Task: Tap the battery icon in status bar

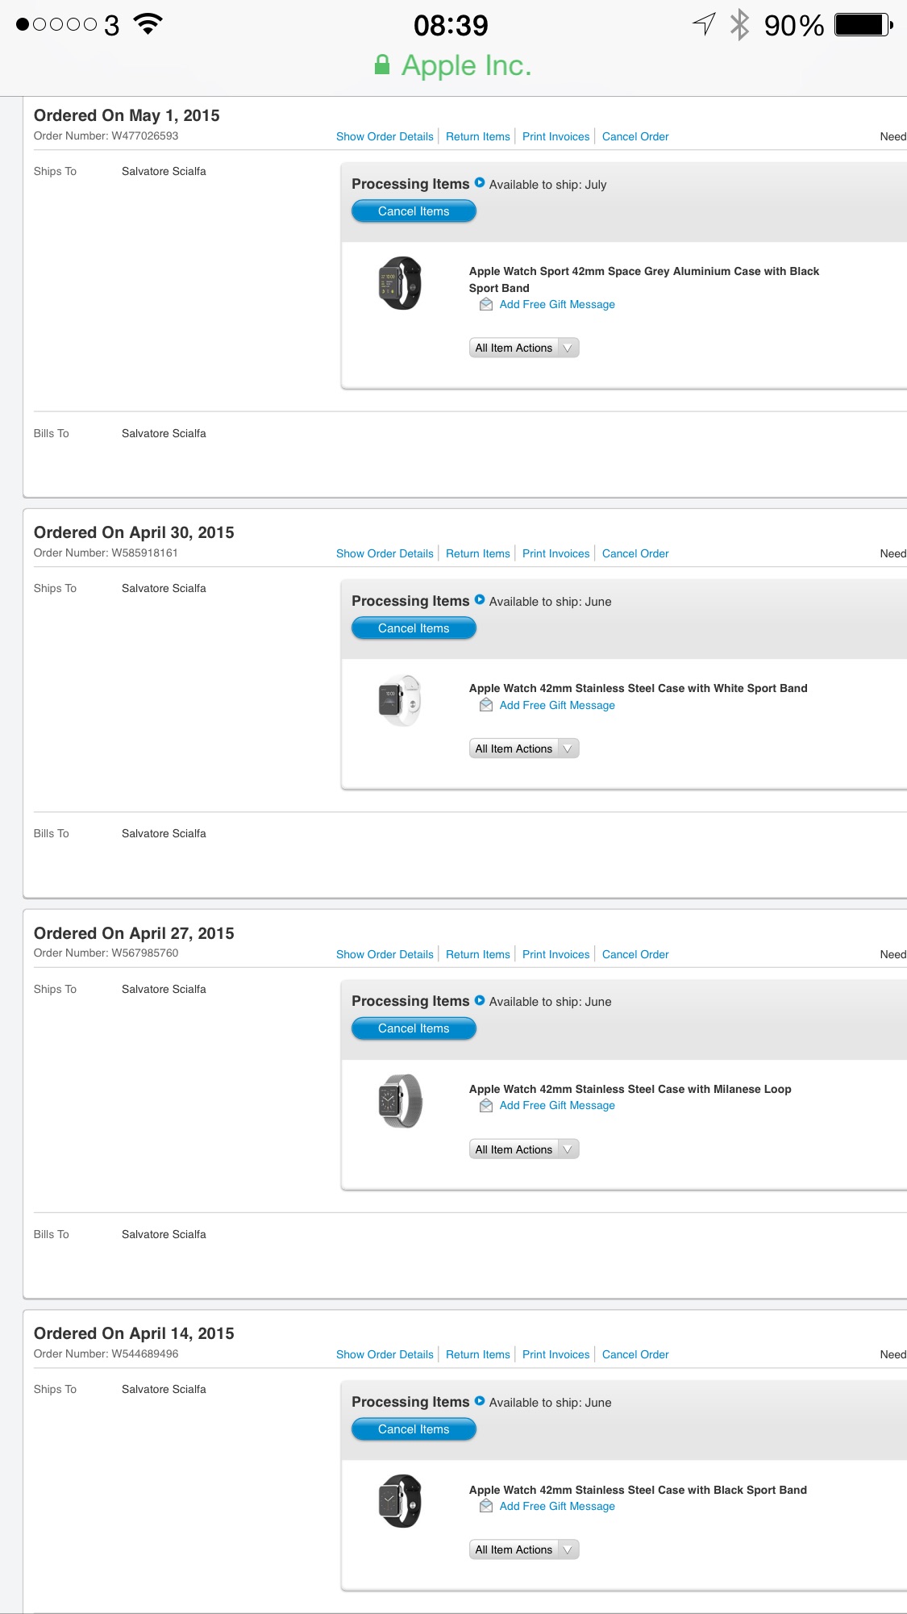Action: 863,25
